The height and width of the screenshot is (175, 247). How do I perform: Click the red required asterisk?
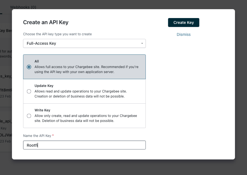coord(53,135)
